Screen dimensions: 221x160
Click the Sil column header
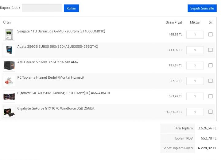click(211, 22)
